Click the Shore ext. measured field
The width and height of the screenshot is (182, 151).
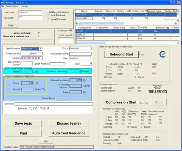click(x=74, y=72)
